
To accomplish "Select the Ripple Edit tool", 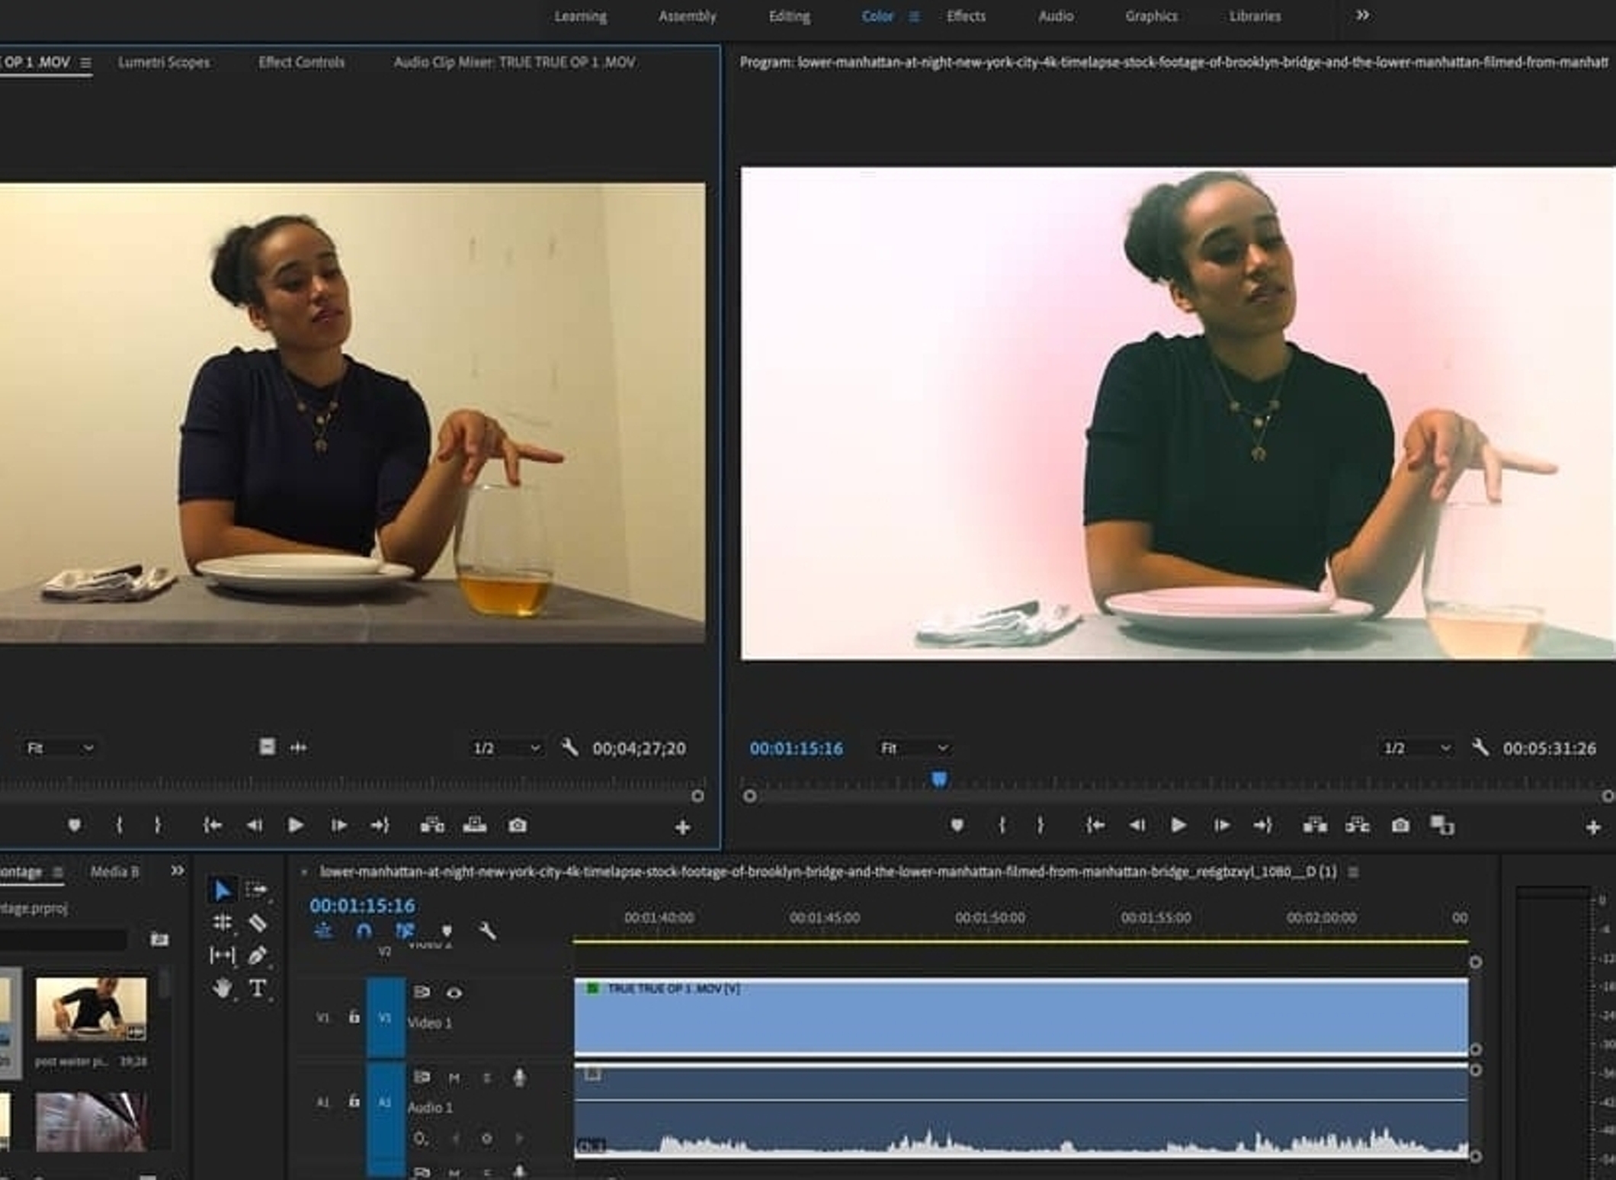I will [x=222, y=923].
